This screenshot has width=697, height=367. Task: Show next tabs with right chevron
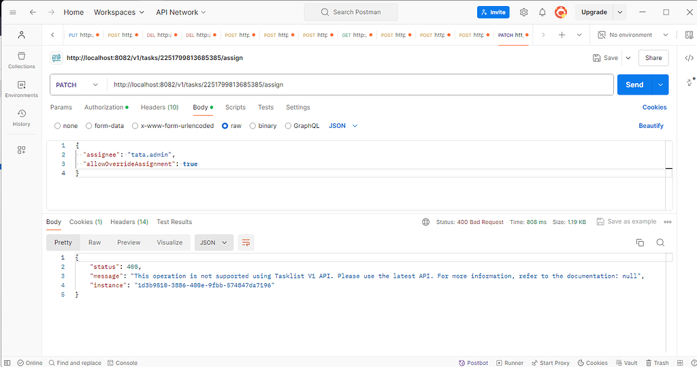[x=543, y=35]
